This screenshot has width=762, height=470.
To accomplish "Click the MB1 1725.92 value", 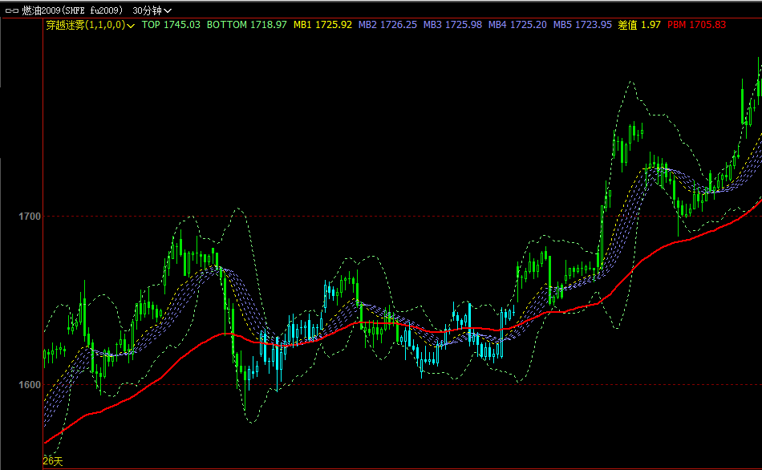I will (x=322, y=25).
